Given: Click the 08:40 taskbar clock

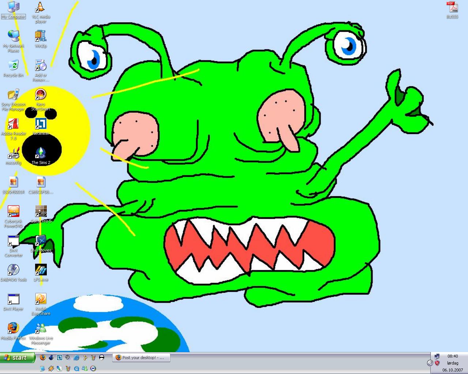Looking at the screenshot, I should point(453,356).
